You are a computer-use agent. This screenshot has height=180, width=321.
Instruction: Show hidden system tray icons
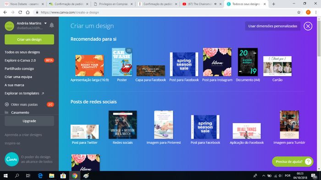(x=264, y=176)
